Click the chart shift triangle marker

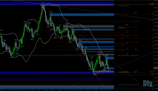(x=110, y=1)
